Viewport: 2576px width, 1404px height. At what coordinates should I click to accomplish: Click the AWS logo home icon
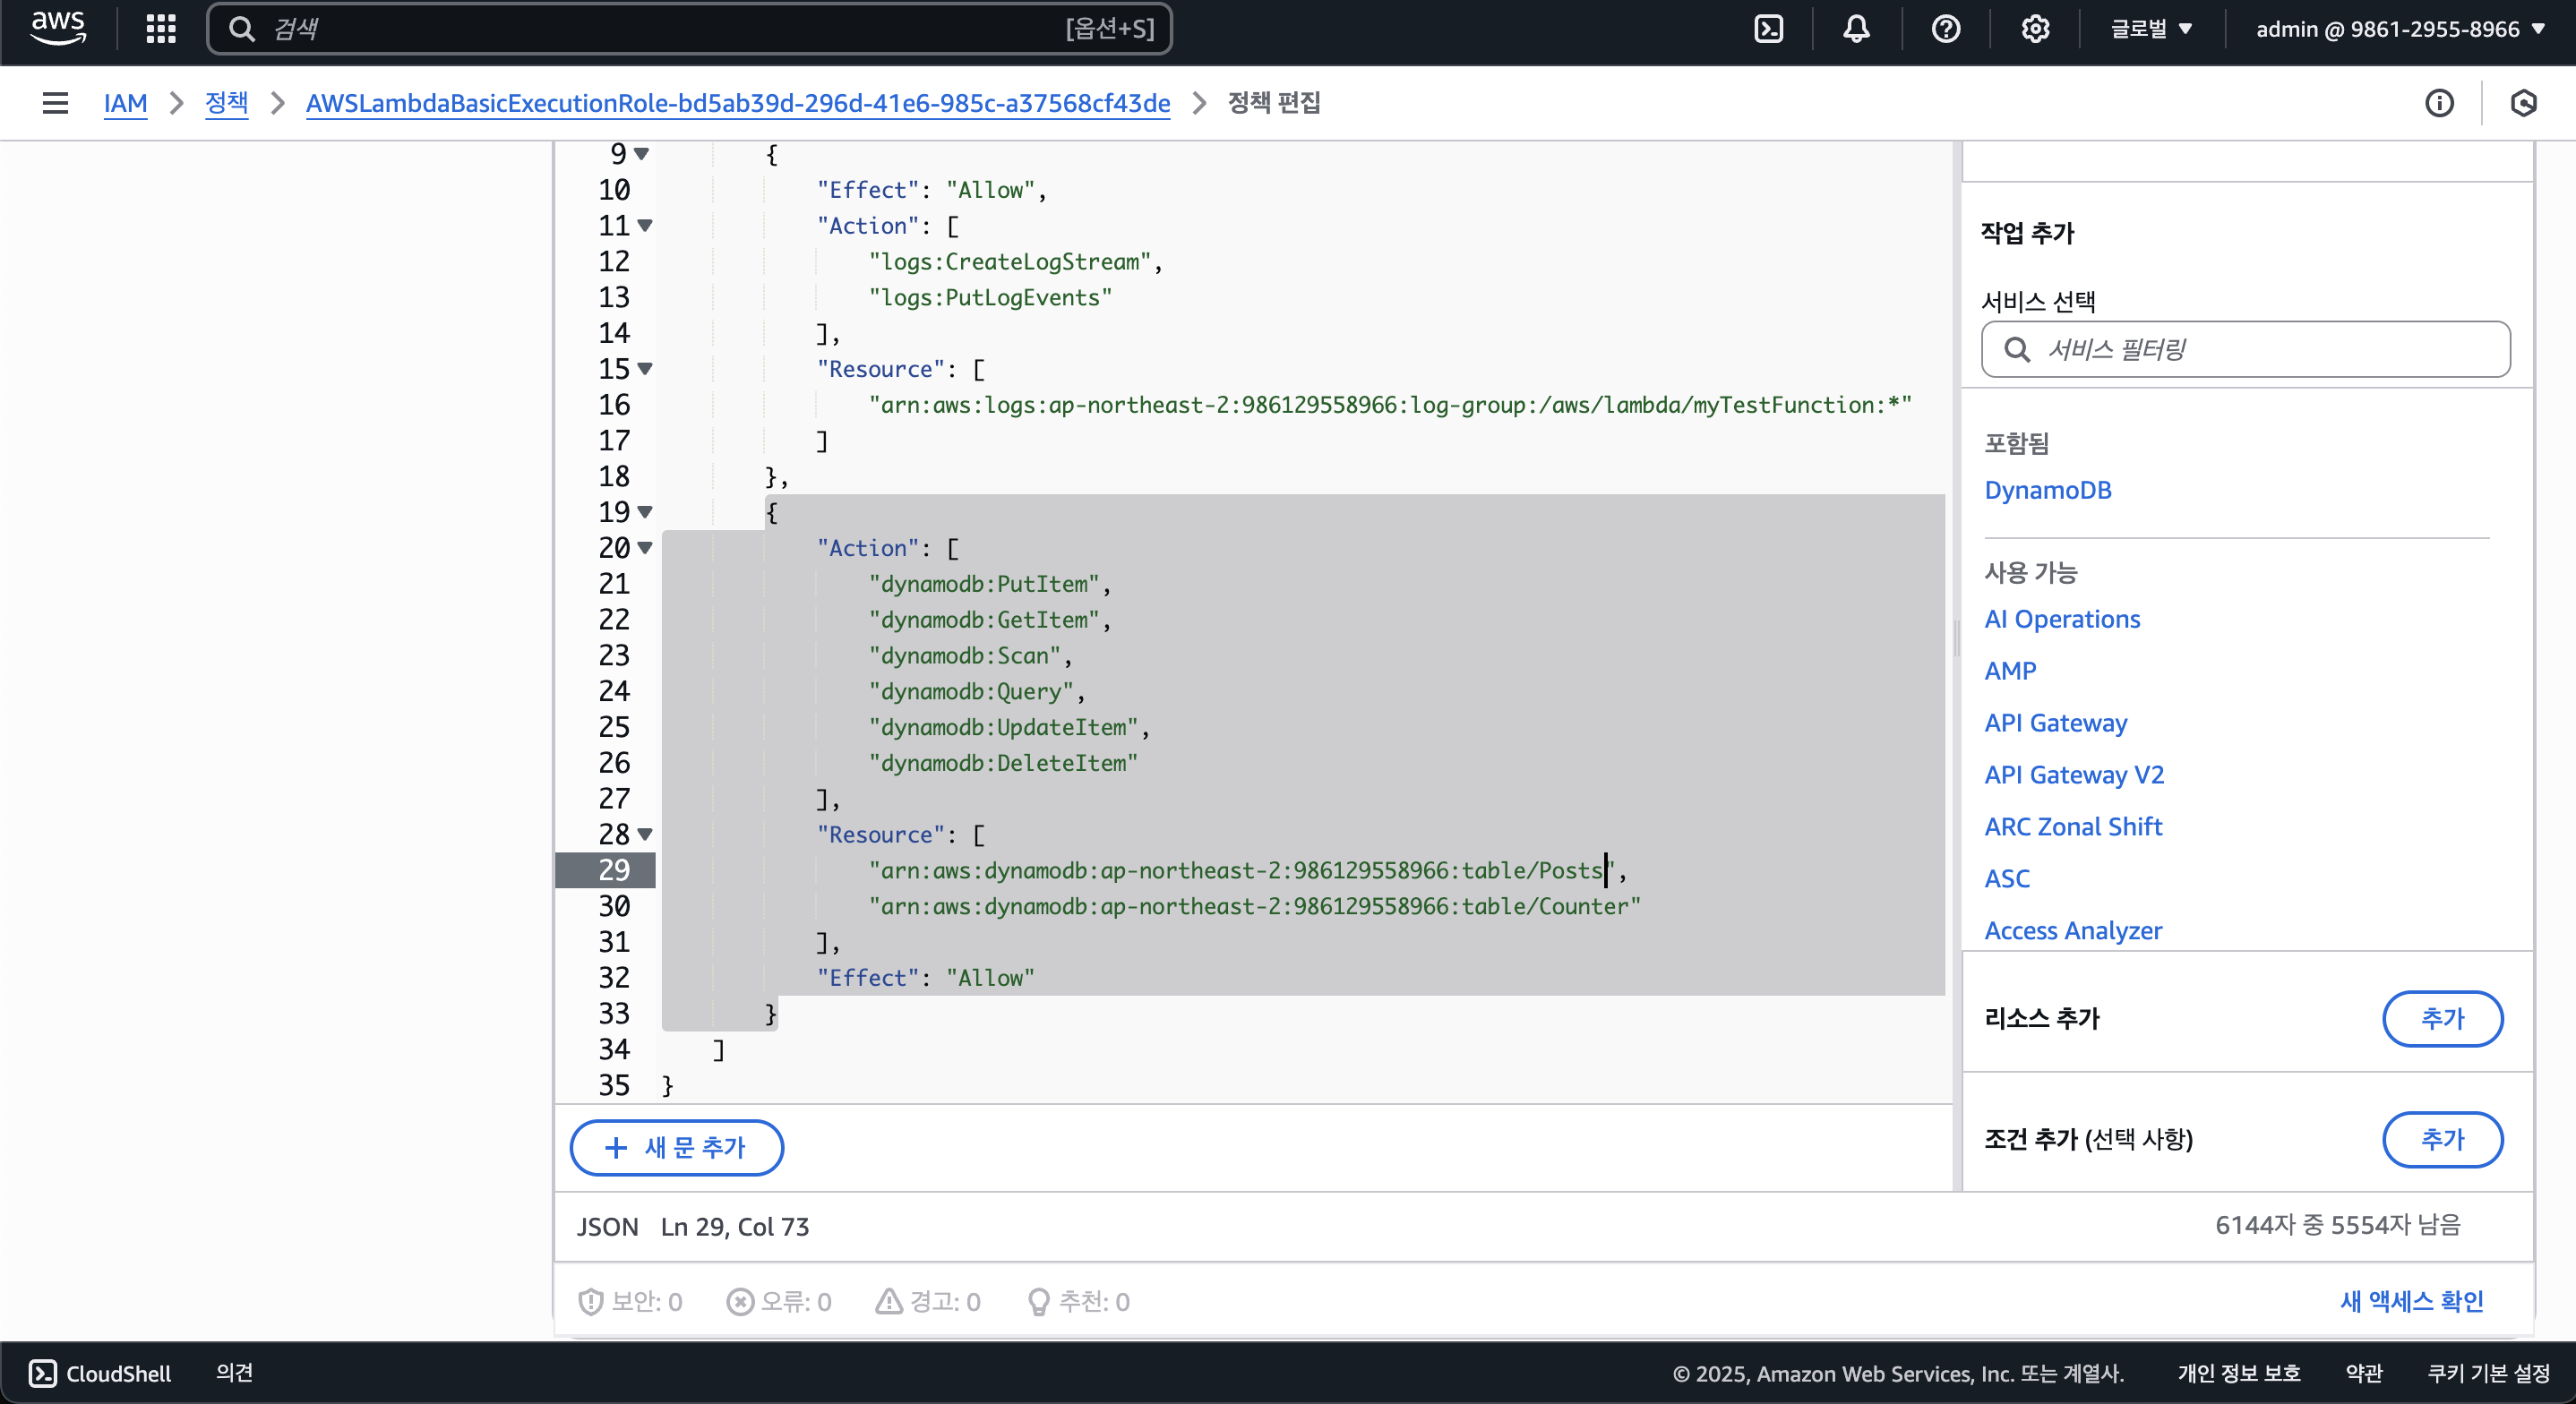point(58,28)
